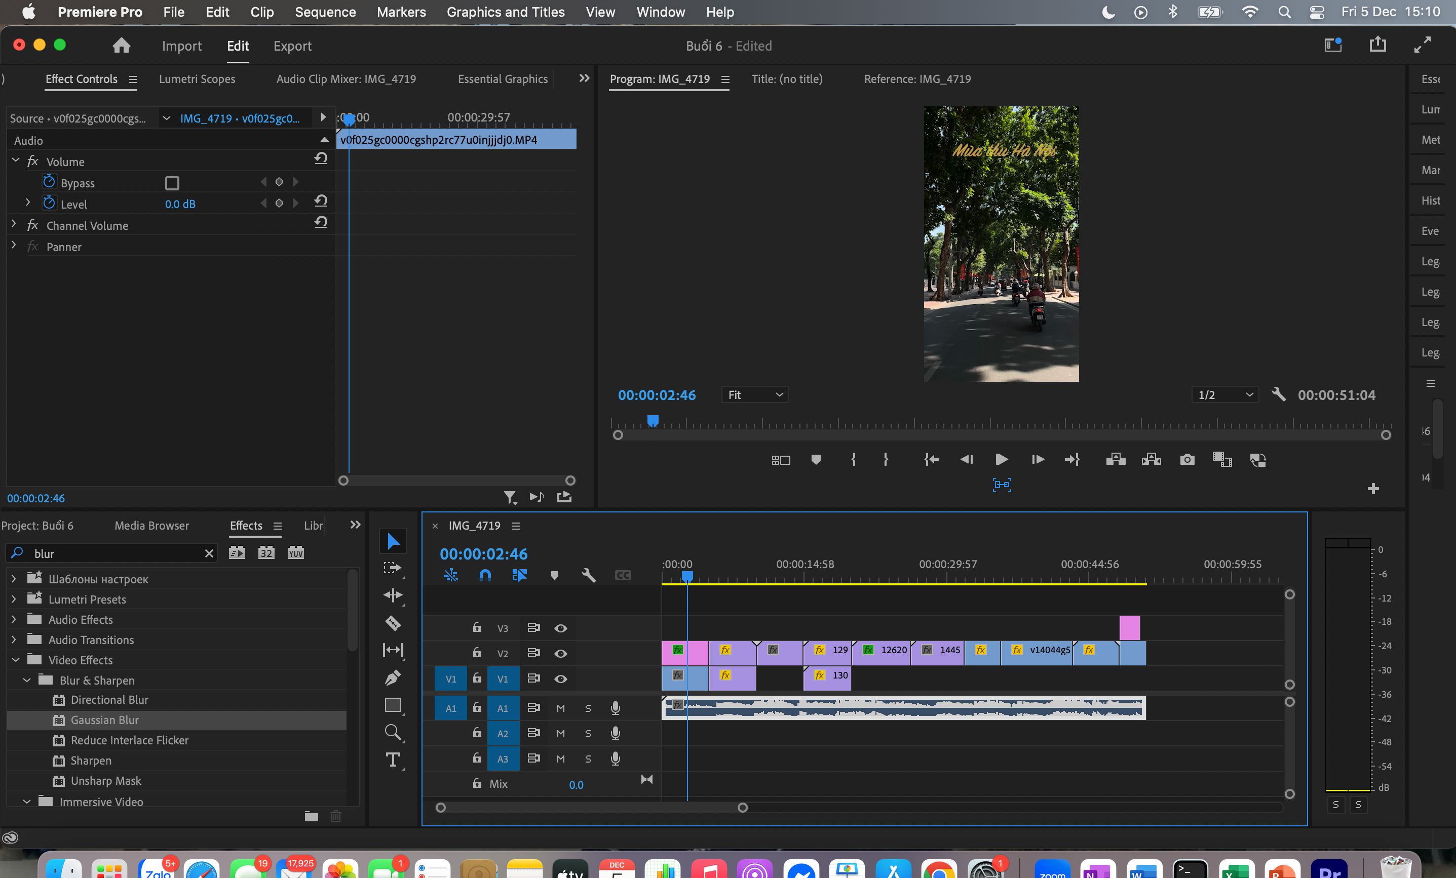Hide track V3 with eye icon
Viewport: 1456px width, 878px height.
coord(561,628)
